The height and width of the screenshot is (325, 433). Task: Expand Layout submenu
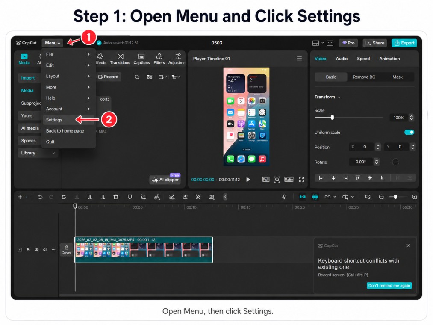coord(68,76)
